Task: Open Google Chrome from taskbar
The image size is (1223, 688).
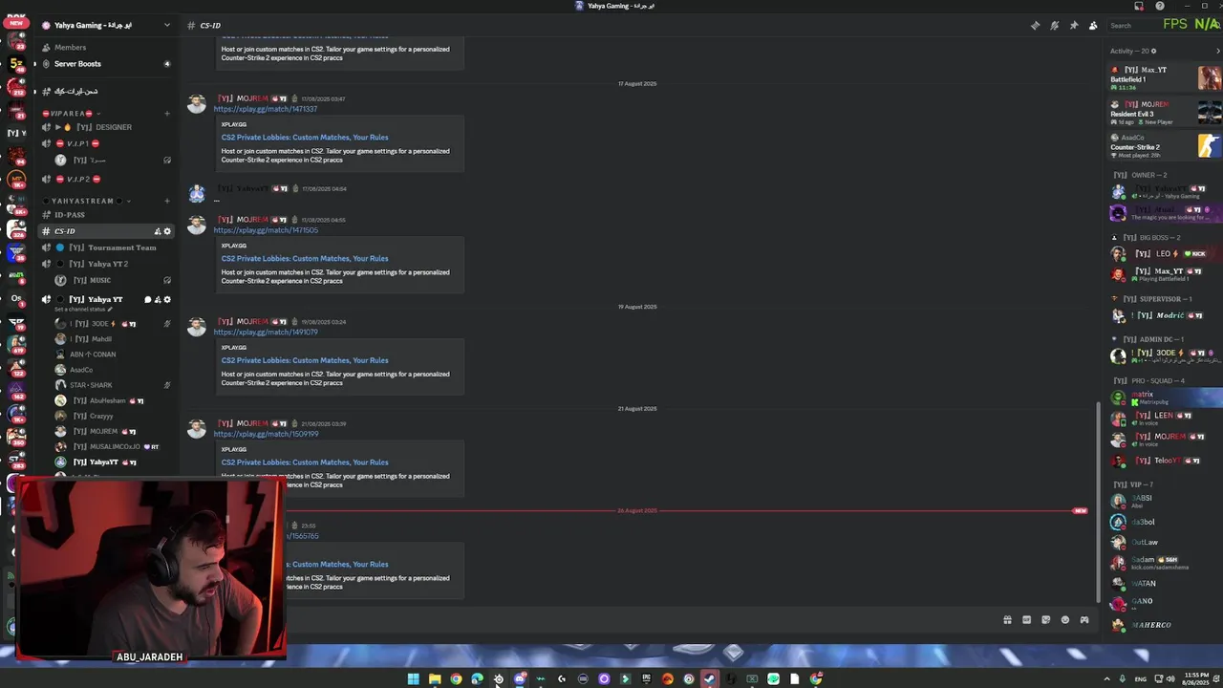Action: pos(456,679)
